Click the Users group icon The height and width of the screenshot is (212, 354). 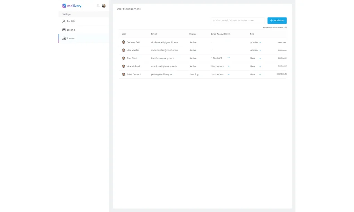click(x=64, y=38)
